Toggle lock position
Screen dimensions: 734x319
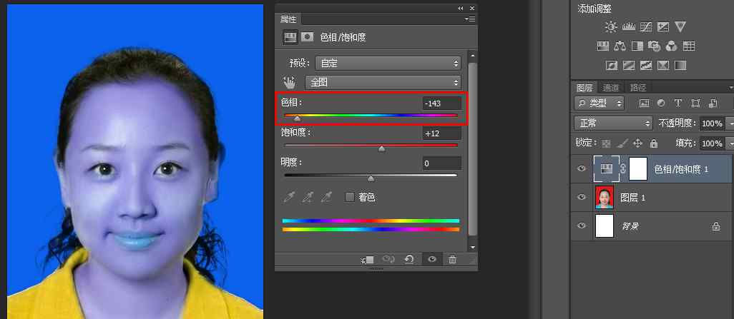637,143
